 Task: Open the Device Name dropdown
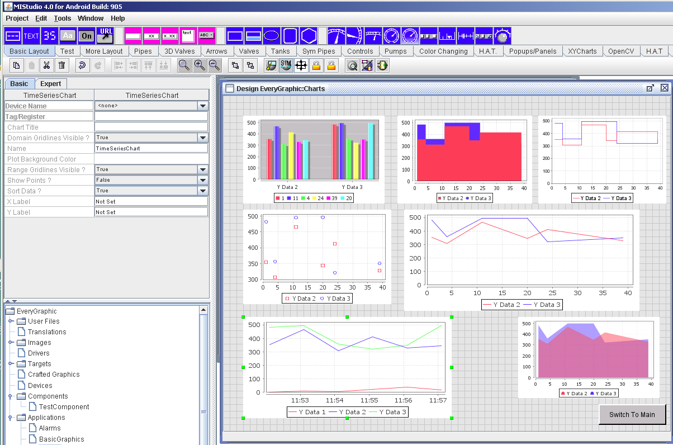202,106
